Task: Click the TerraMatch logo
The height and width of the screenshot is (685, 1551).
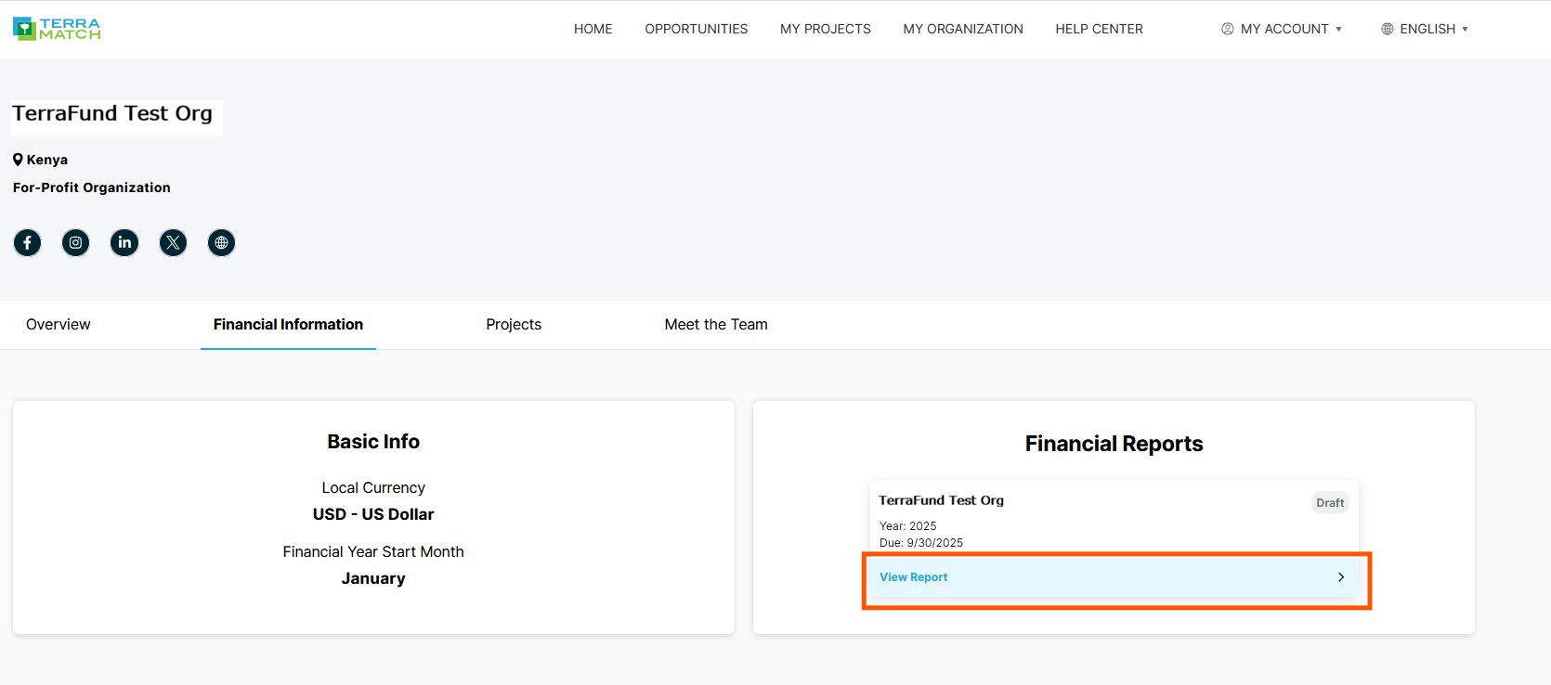Action: coord(57,29)
